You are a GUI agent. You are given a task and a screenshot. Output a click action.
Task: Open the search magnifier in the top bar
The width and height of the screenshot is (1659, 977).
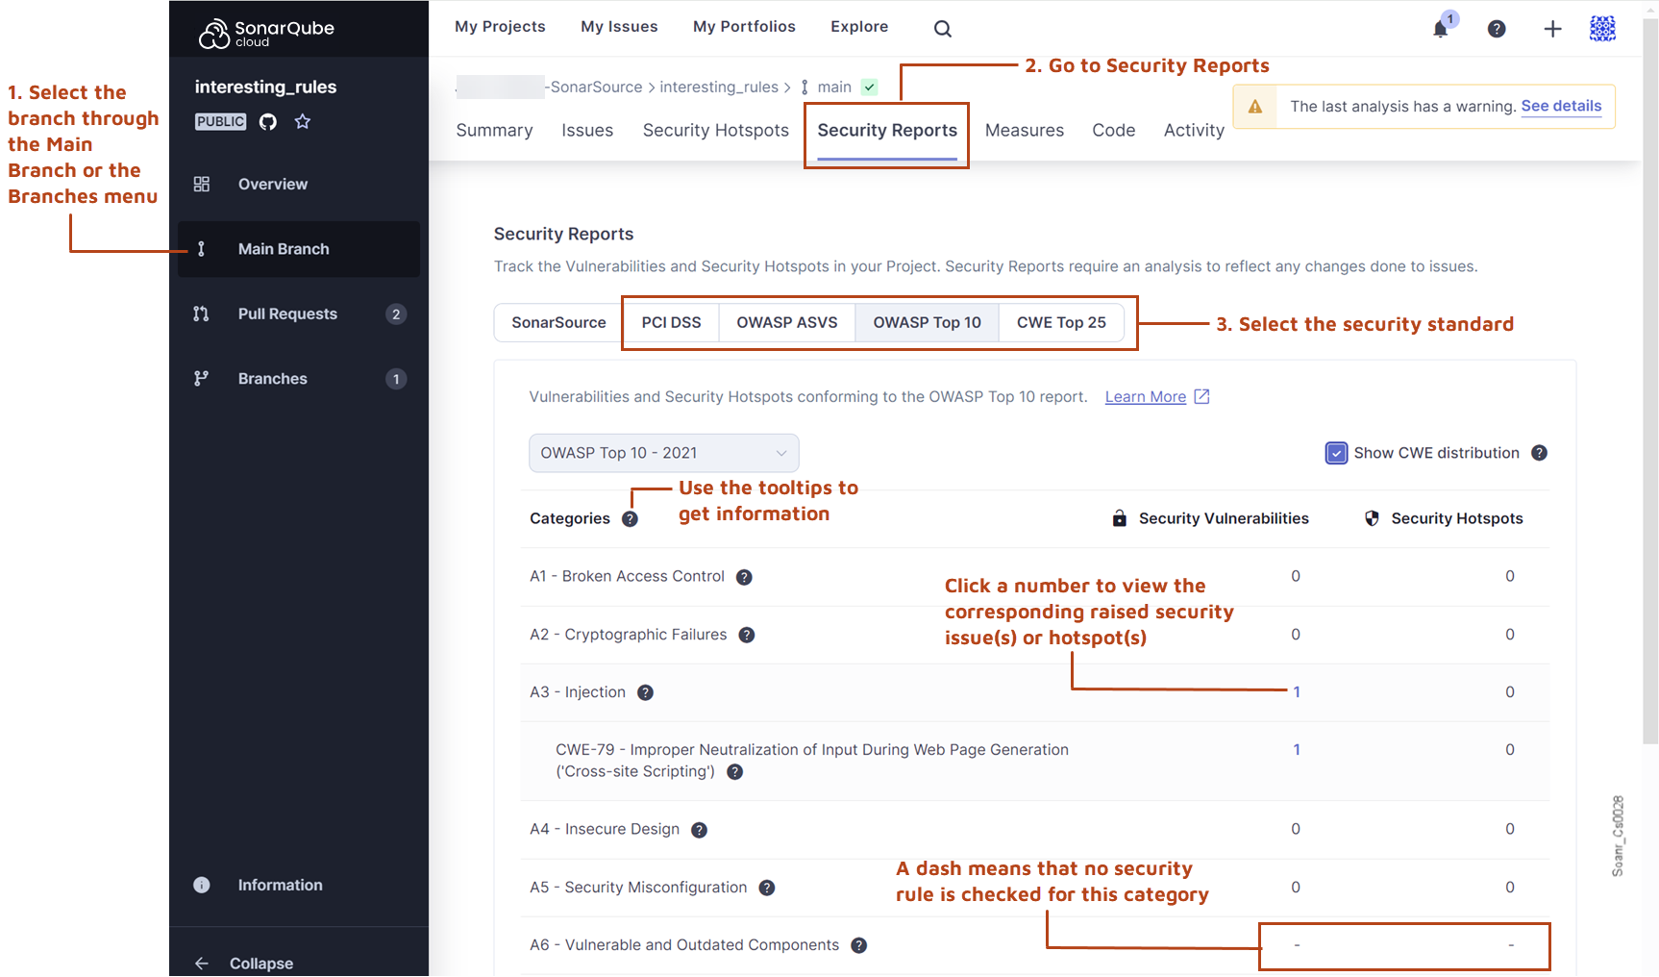(x=941, y=27)
